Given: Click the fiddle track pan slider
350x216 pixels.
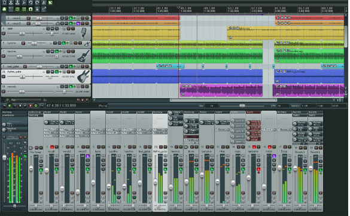Looking at the screenshot, I should (52, 34).
